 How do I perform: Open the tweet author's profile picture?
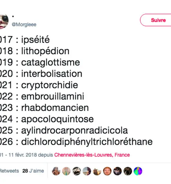[4, 21]
